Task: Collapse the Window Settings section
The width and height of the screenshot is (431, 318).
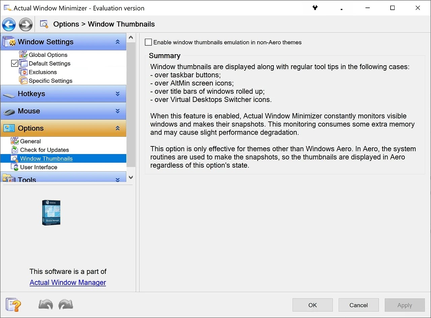Action: pyautogui.click(x=118, y=42)
